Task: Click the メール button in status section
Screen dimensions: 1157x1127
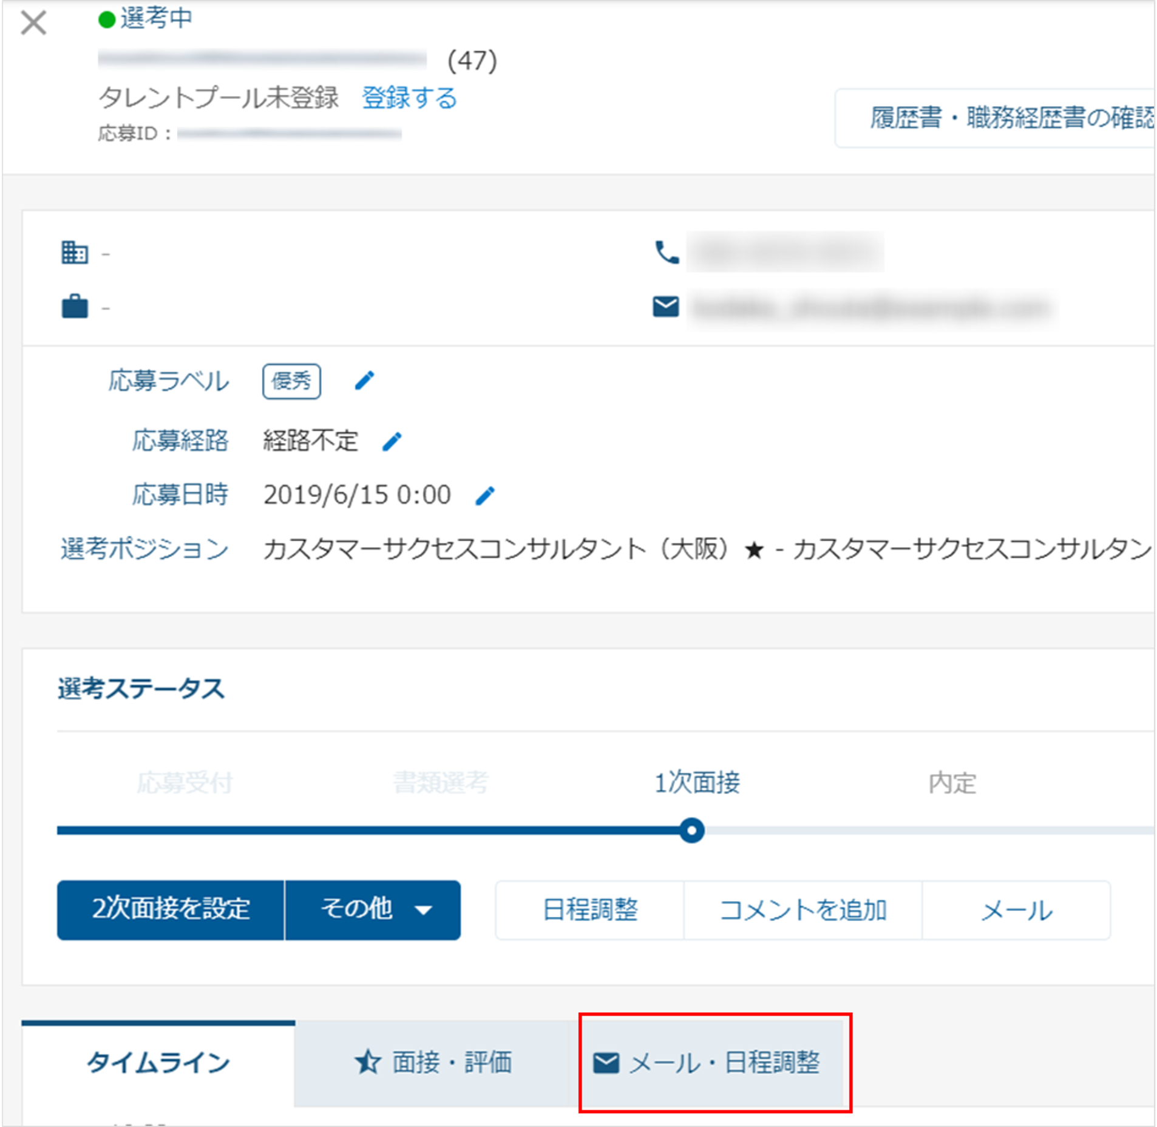Action: pos(1017,910)
